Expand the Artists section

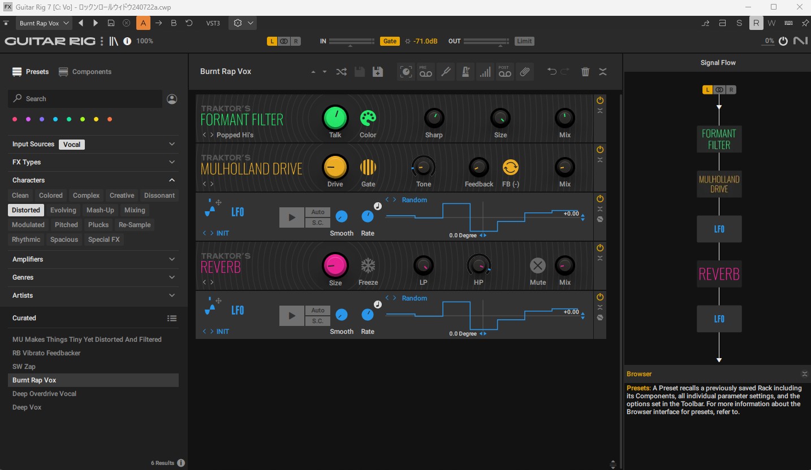[172, 295]
